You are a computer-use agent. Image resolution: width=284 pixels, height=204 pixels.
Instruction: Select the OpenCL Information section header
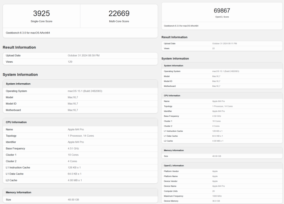(x=174, y=166)
